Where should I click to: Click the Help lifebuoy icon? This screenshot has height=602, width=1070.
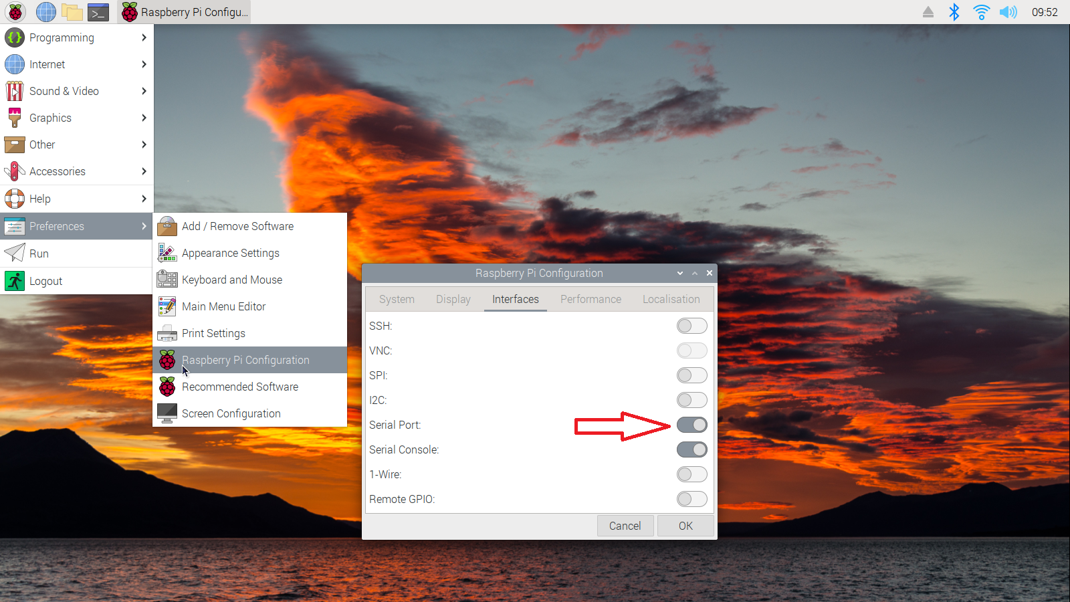pos(15,199)
